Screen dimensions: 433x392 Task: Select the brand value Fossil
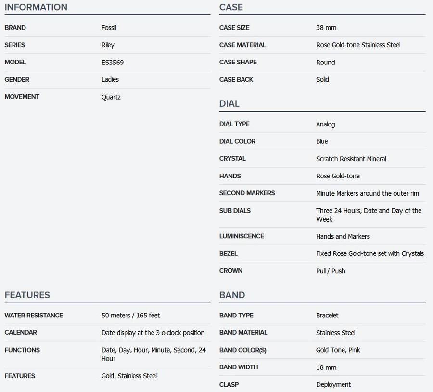tap(109, 28)
